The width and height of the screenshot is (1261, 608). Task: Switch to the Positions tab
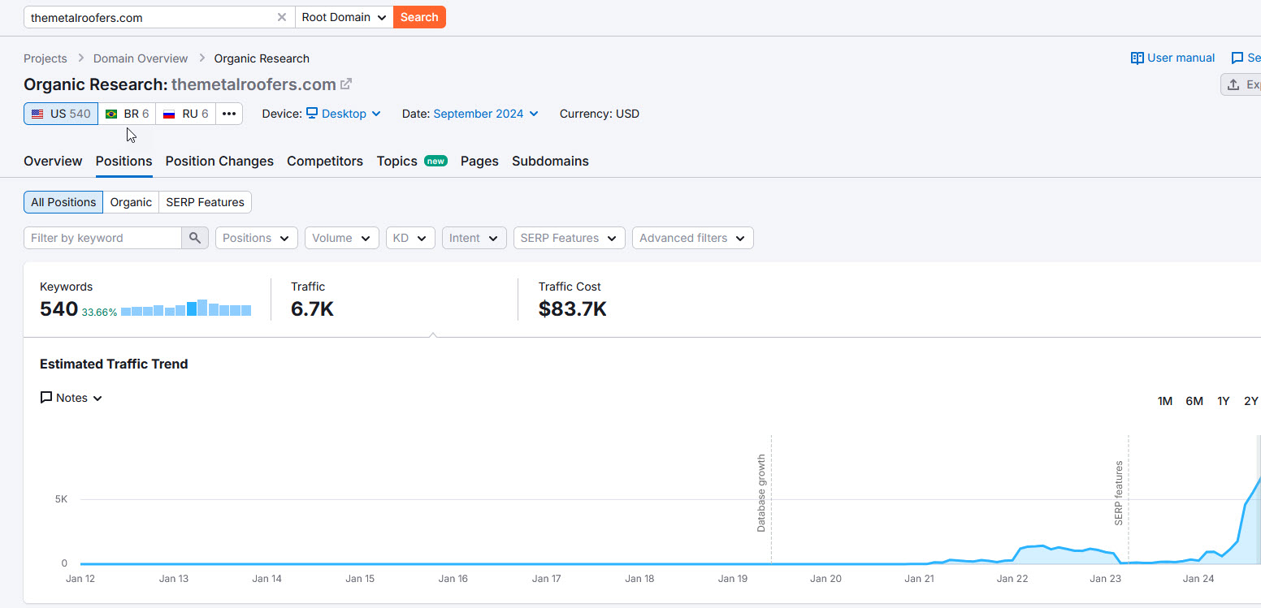(x=123, y=161)
